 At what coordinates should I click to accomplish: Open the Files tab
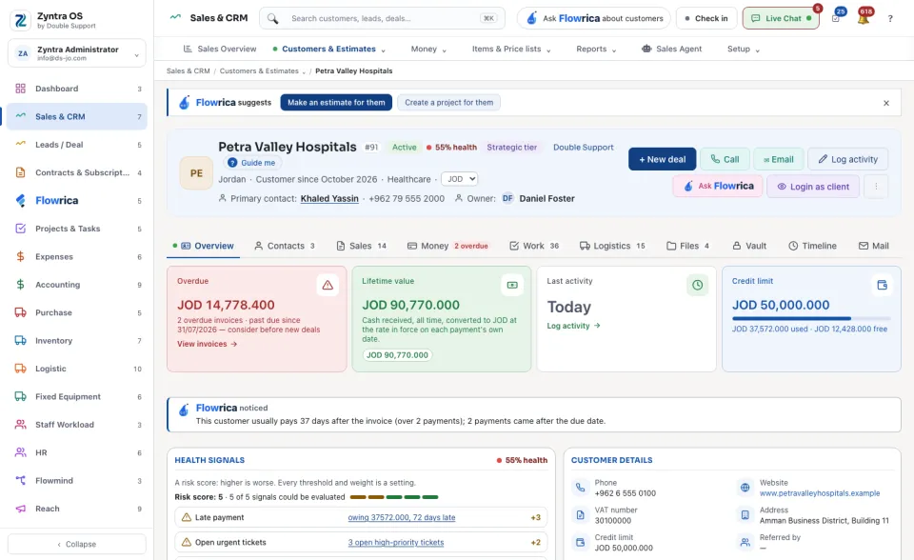tap(687, 246)
